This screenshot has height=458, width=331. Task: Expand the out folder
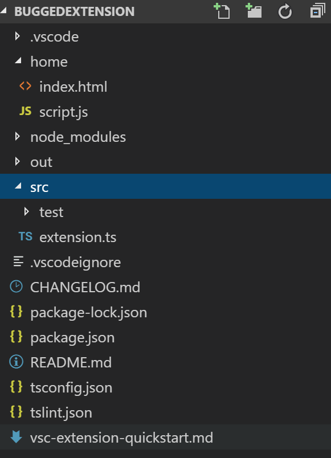pyautogui.click(x=17, y=162)
